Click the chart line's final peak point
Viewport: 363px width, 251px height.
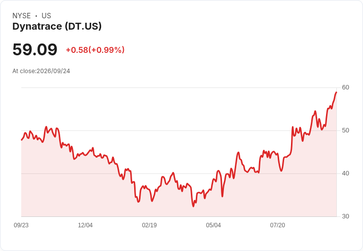point(336,92)
